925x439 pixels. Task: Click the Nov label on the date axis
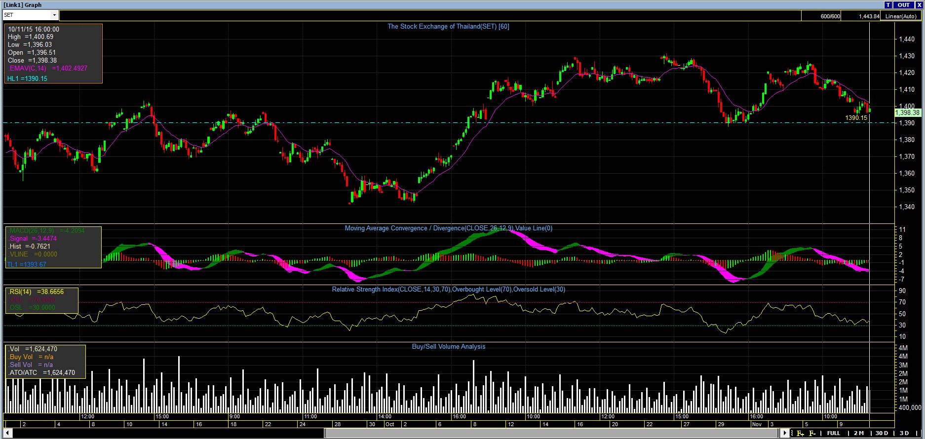coord(757,424)
